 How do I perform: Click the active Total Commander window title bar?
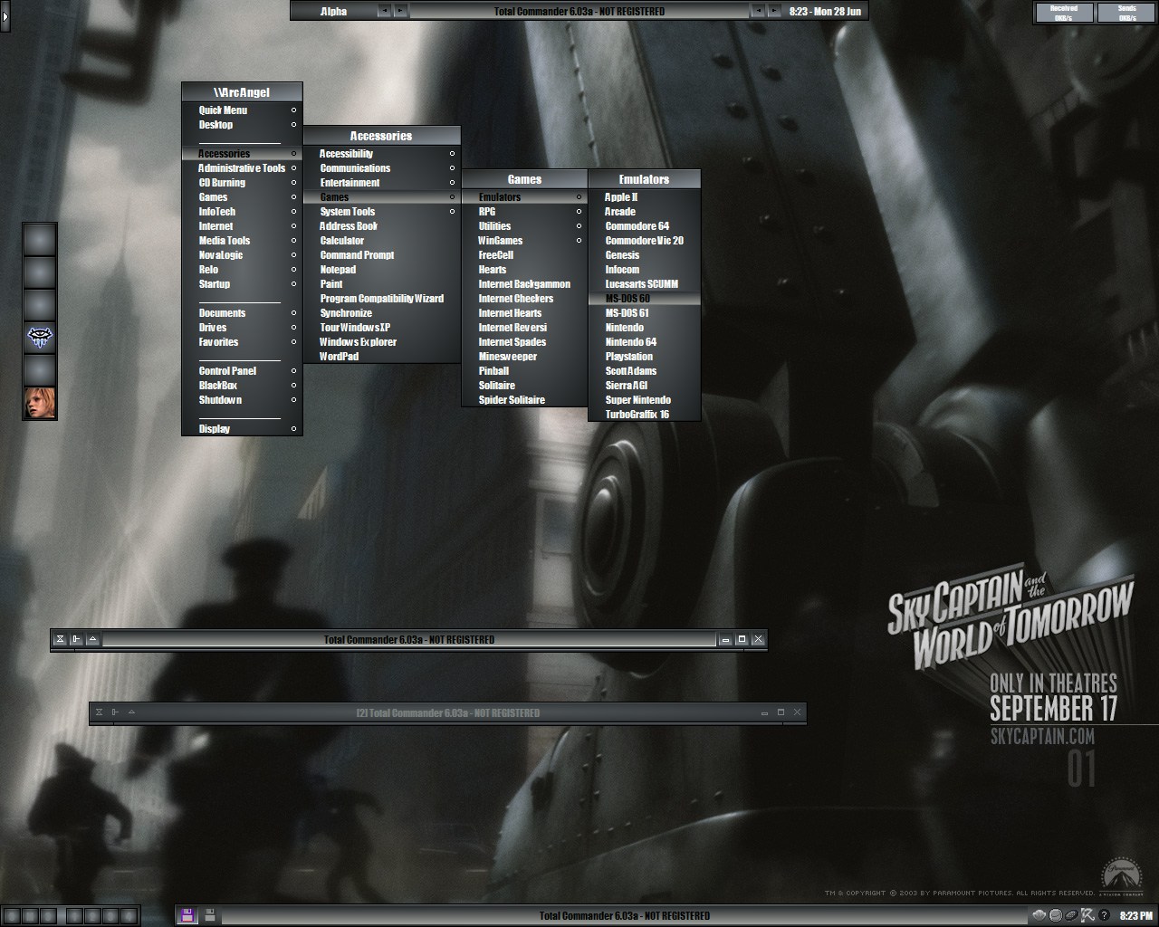click(x=409, y=639)
